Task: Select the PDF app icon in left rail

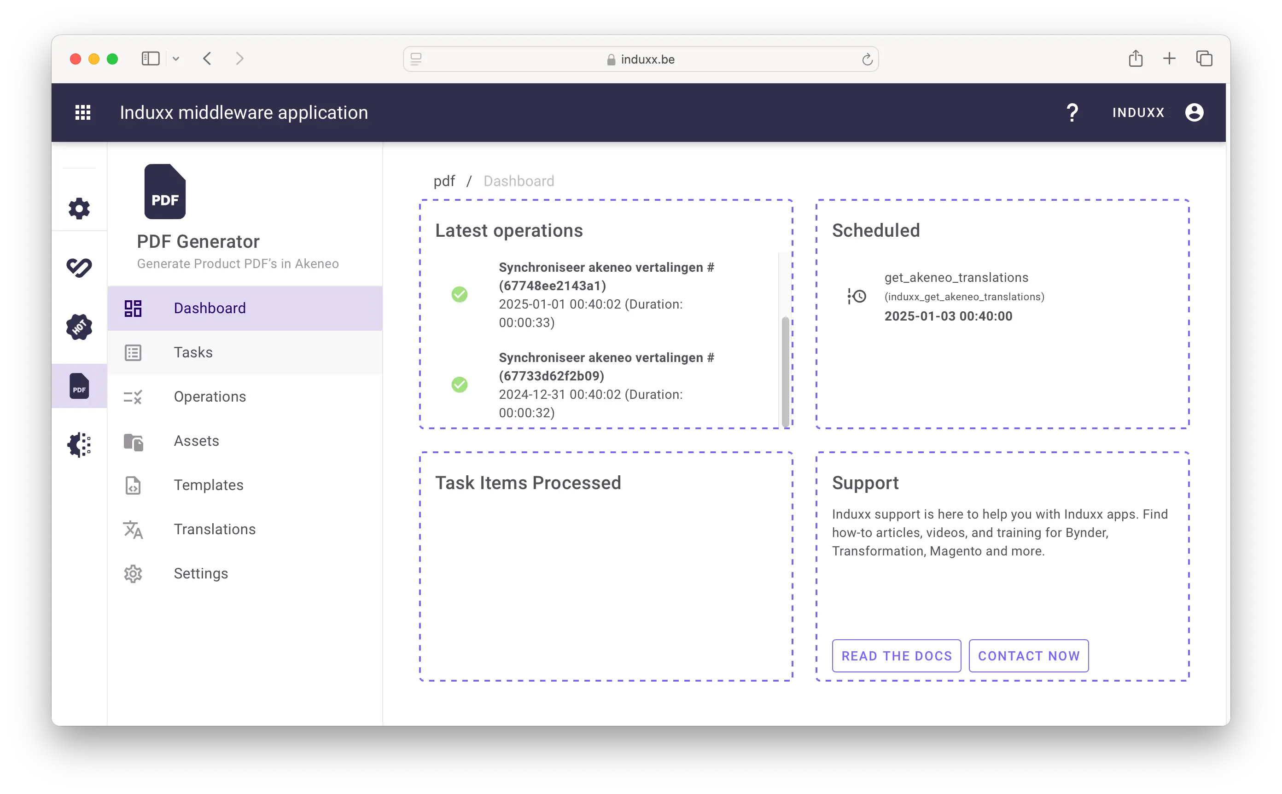Action: pos(79,386)
